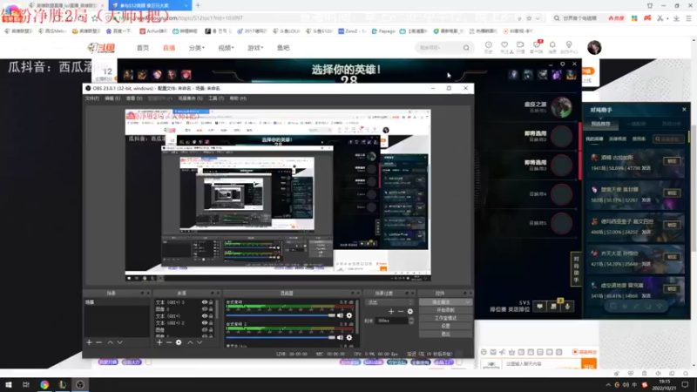
Task: Open 场景集合(S) menu in OBS
Action: tap(190, 98)
